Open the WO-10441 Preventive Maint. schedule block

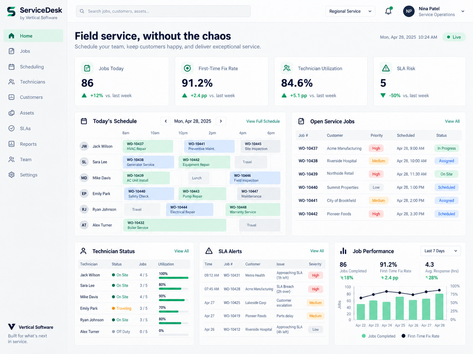click(x=209, y=146)
